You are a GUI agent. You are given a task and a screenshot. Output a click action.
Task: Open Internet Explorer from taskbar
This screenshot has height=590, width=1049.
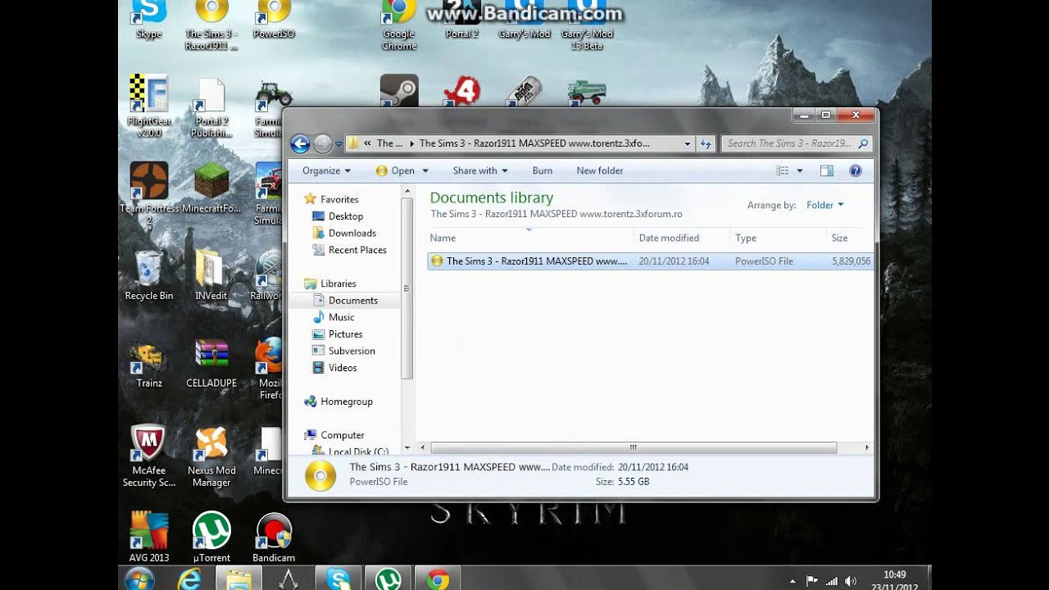189,579
